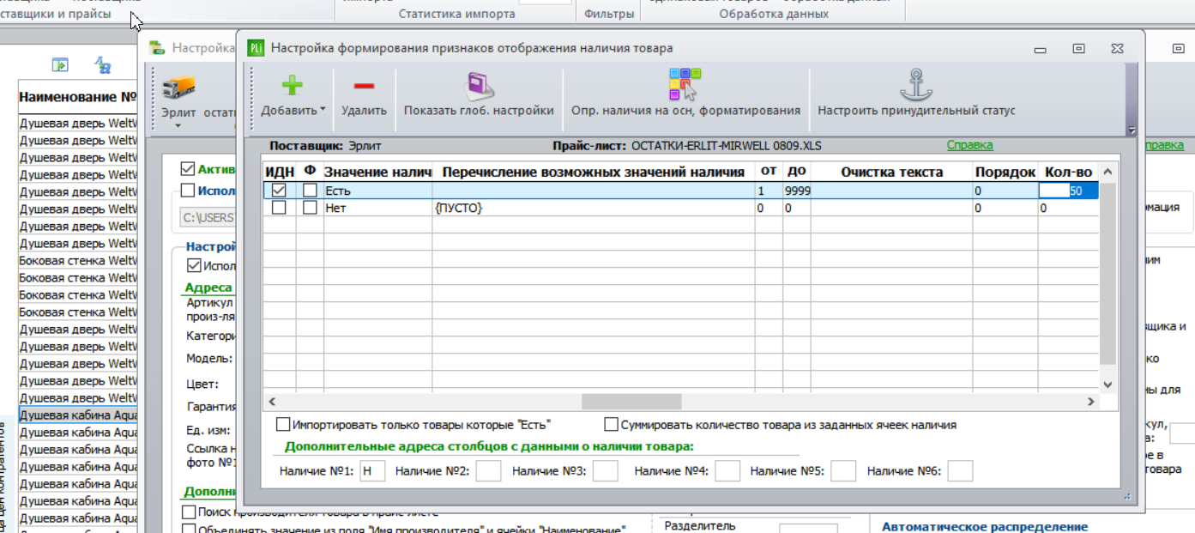Click the PLi application icon in dialog title

[256, 49]
